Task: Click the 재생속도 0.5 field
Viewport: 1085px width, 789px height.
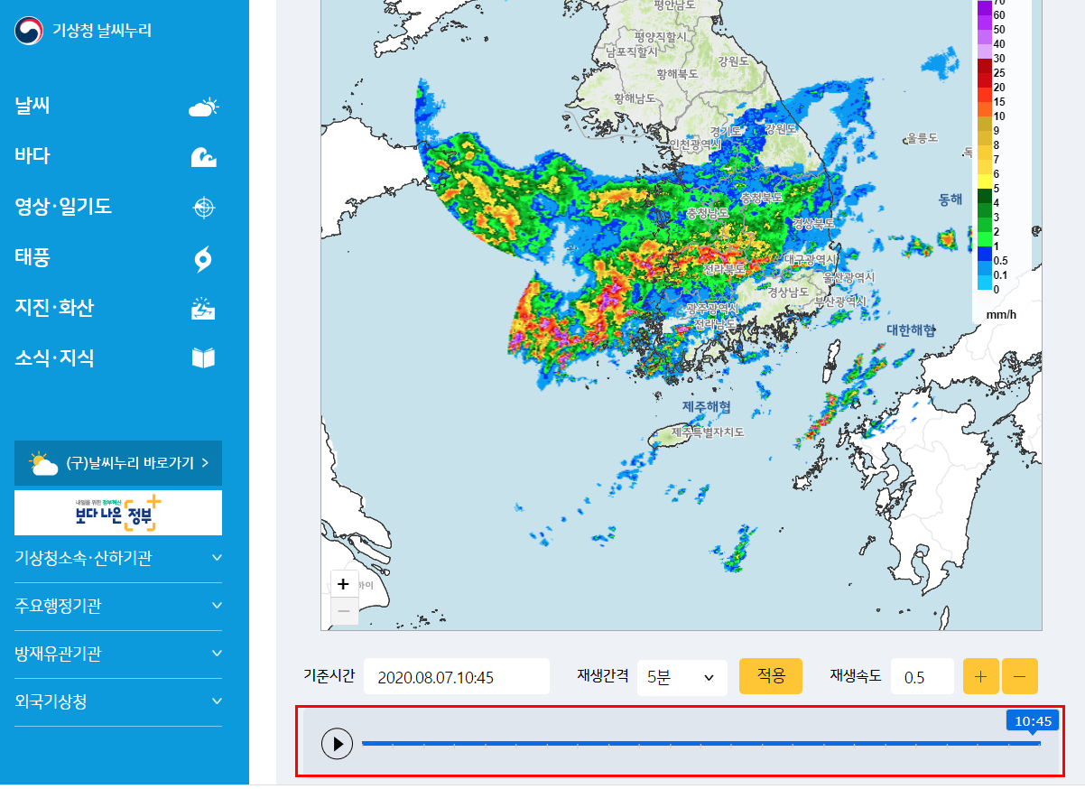Action: (922, 677)
